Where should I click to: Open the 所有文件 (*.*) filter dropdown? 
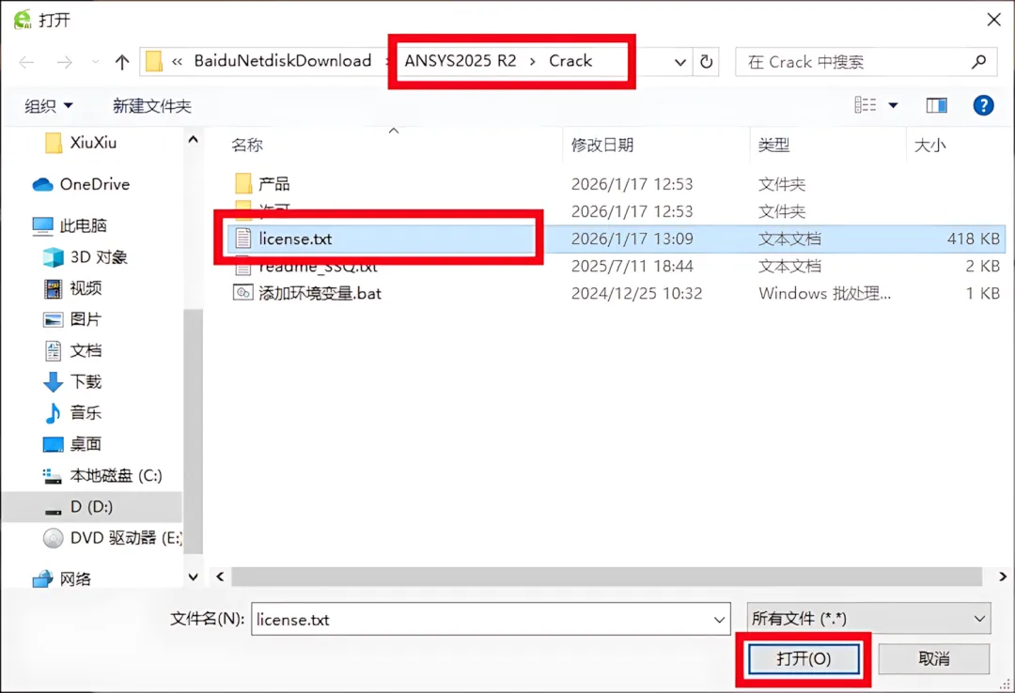click(x=868, y=619)
